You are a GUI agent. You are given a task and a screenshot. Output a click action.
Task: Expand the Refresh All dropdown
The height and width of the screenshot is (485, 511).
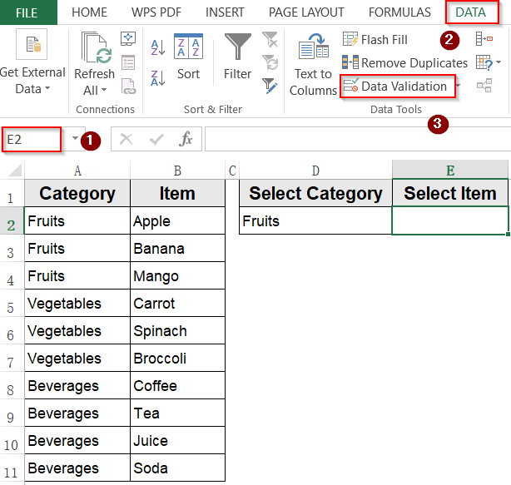click(94, 90)
